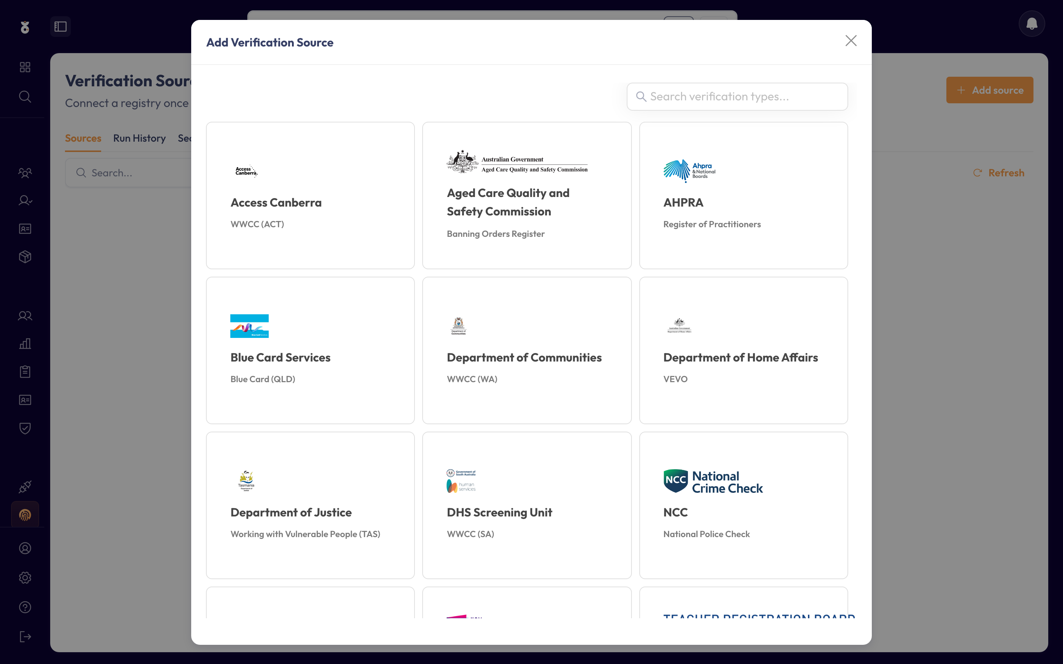Viewport: 1063px width, 664px height.
Task: Click the Blue Card Services logo image
Action: (249, 326)
